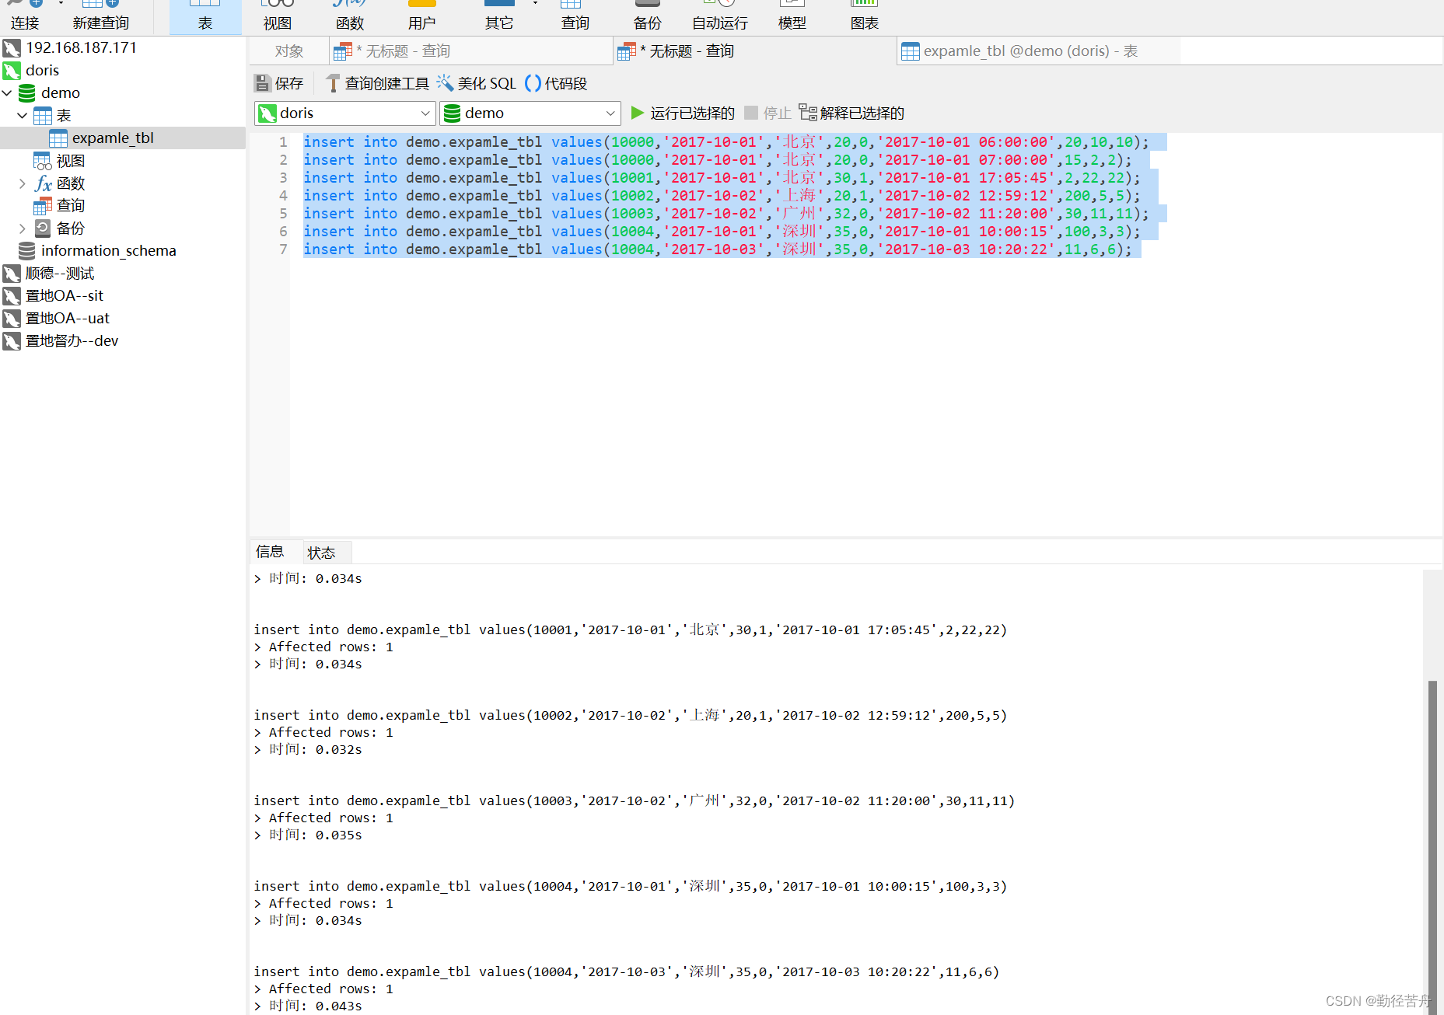Click editor line 4 with 上海 insert
Viewport: 1444px width, 1015px height.
722,196
